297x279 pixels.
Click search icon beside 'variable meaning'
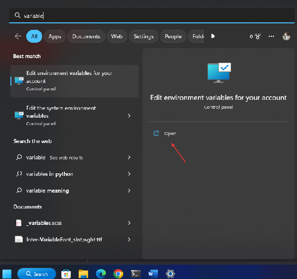click(19, 190)
